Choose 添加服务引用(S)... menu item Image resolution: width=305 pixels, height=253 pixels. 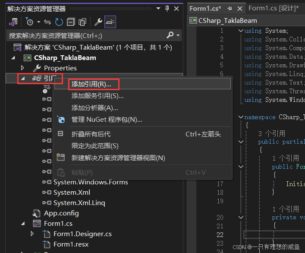click(x=142, y=96)
